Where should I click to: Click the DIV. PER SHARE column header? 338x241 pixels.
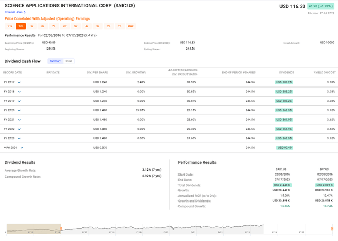point(97,73)
